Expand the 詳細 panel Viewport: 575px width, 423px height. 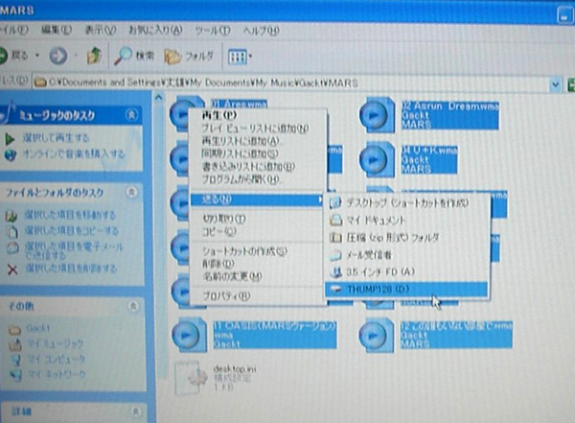(135, 411)
